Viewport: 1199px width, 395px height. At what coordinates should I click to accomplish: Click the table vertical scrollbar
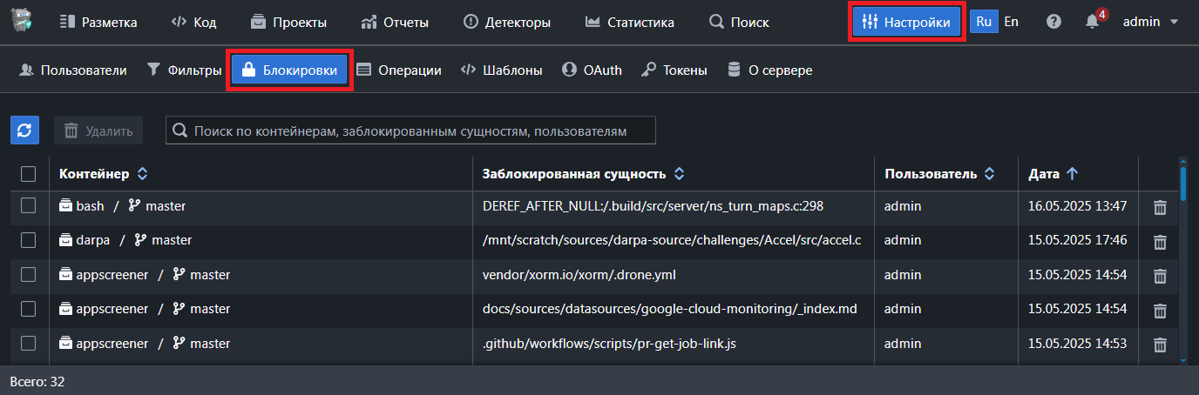pyautogui.click(x=1182, y=261)
